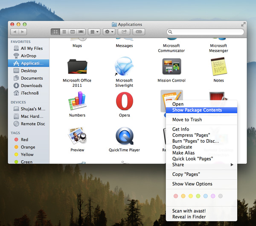Apply the yellow tag color dot
Image resolution: width=256 pixels, height=226 pixels.
[191, 196]
